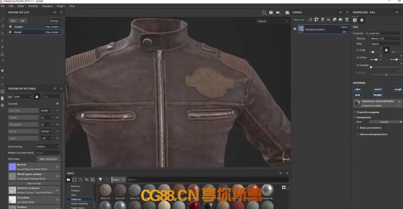This screenshot has height=209, width=403.
Task: Open the Edit menu
Action: (x=11, y=6)
